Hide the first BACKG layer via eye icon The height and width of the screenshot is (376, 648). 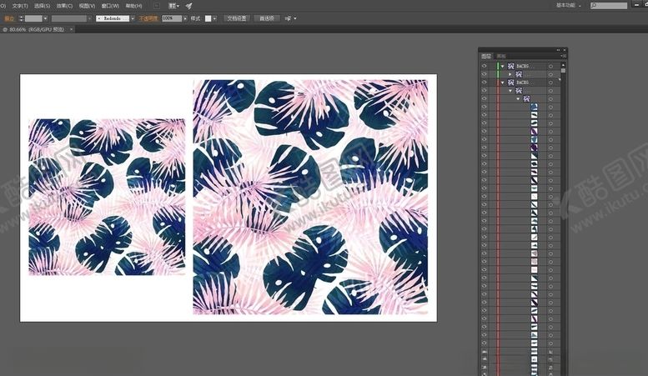click(x=484, y=66)
